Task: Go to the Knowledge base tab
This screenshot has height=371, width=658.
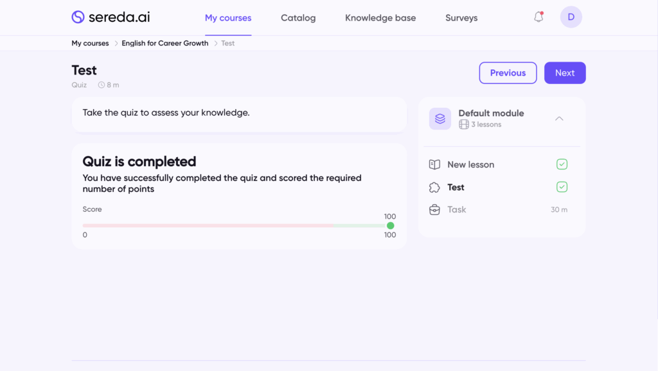Action: (x=380, y=18)
